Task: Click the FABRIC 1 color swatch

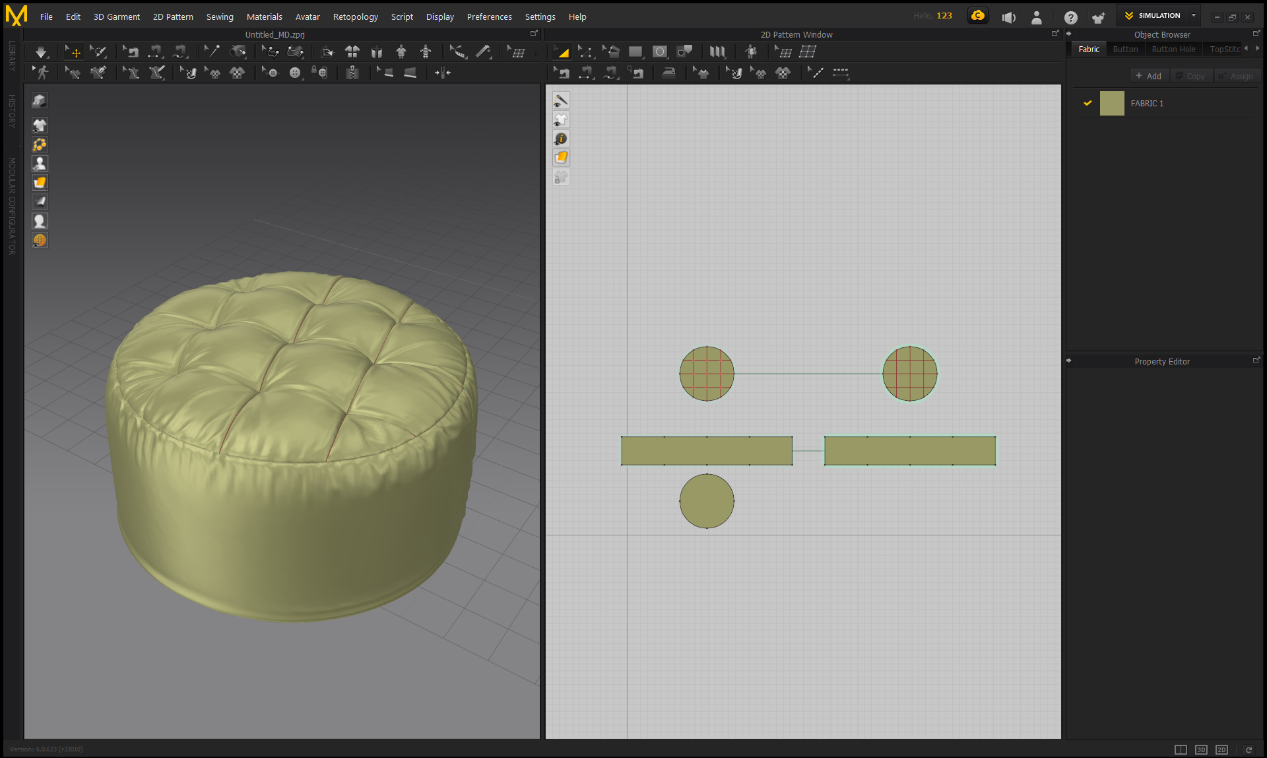Action: point(1112,104)
